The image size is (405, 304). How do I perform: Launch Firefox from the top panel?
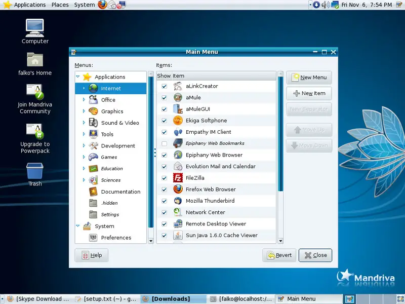pos(102,5)
